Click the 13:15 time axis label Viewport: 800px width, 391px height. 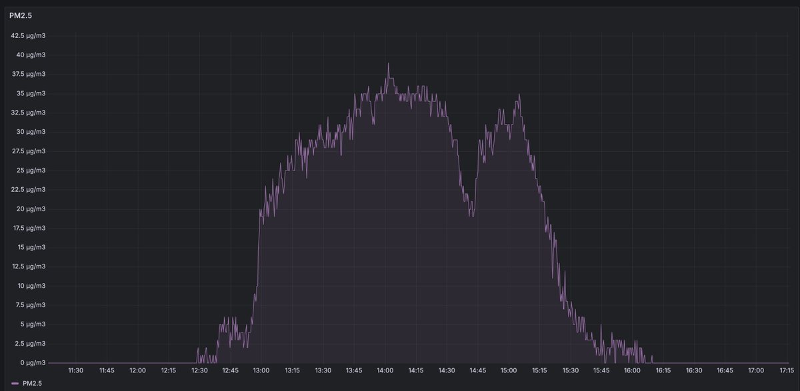pyautogui.click(x=292, y=370)
